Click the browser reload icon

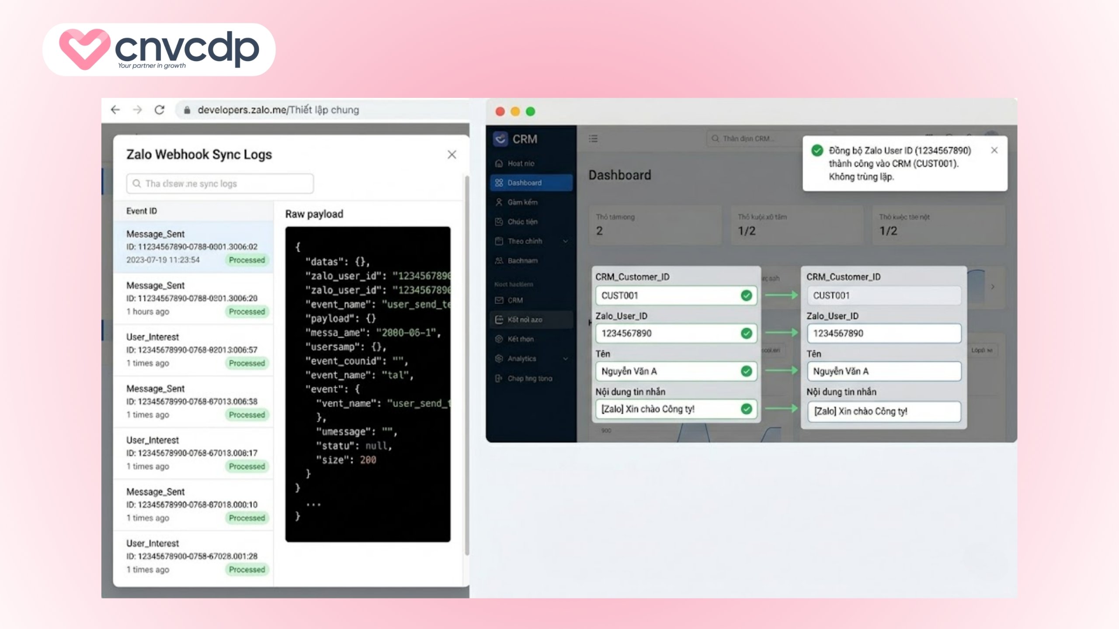[160, 110]
